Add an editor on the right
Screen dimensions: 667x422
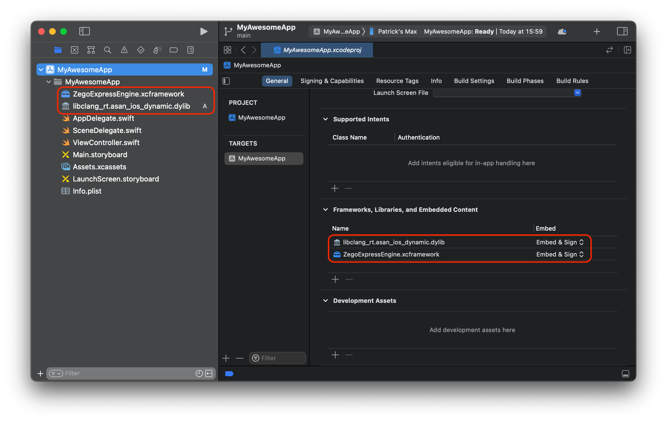click(628, 50)
